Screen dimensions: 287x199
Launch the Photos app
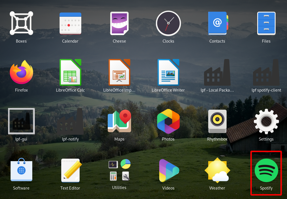pos(168,121)
